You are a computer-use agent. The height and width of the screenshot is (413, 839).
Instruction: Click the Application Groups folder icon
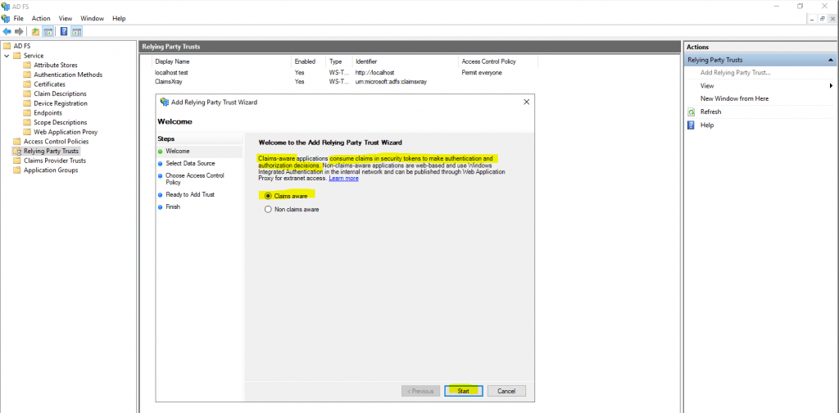pos(17,170)
